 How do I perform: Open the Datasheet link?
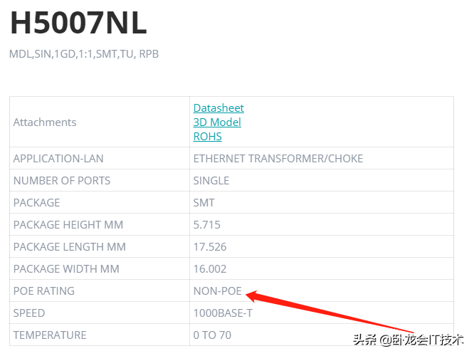pyautogui.click(x=218, y=108)
